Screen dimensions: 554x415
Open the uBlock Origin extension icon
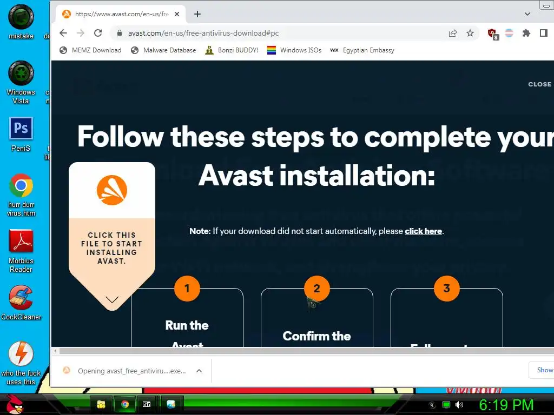pyautogui.click(x=492, y=34)
